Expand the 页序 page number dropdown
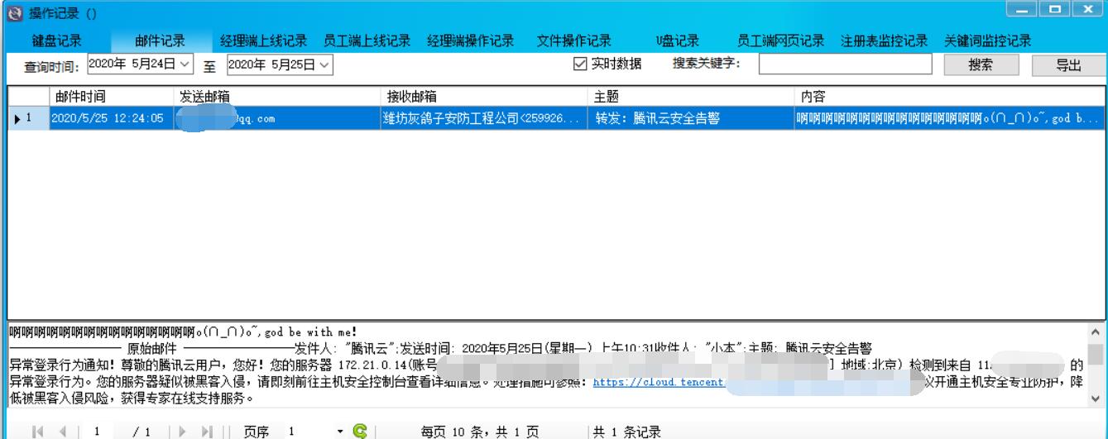 (x=339, y=432)
